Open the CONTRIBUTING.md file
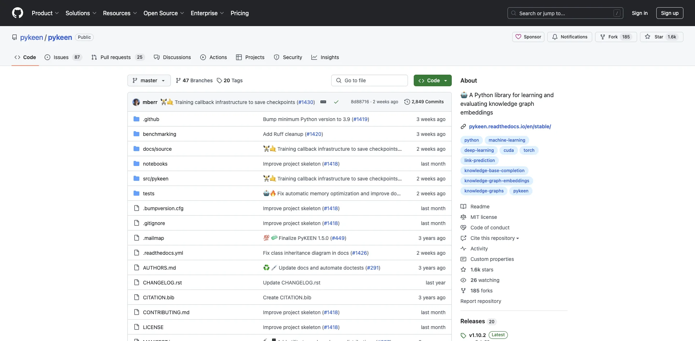 pyautogui.click(x=166, y=312)
